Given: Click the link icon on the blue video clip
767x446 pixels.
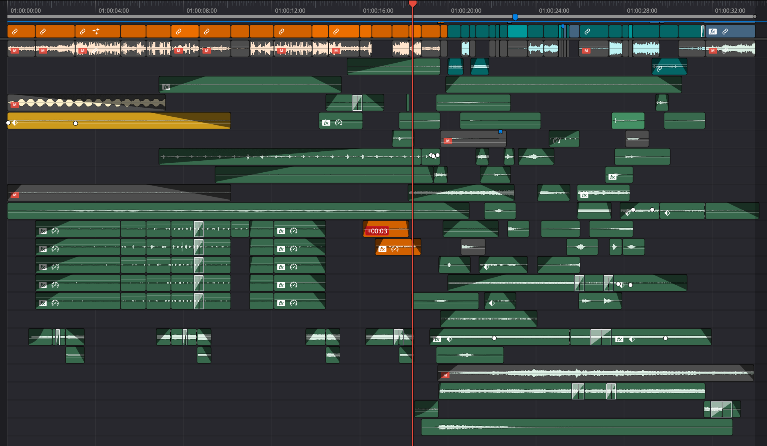Looking at the screenshot, I should (x=725, y=31).
